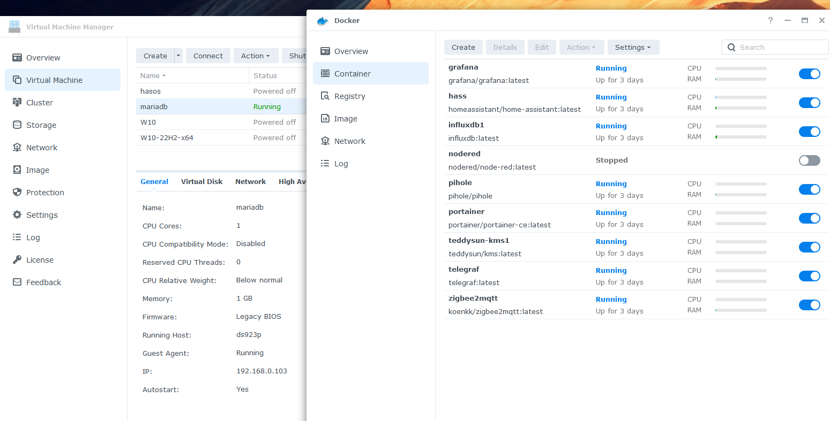Toggle the teddysun-kms1 container switch
Image resolution: width=830 pixels, height=421 pixels.
tap(810, 247)
